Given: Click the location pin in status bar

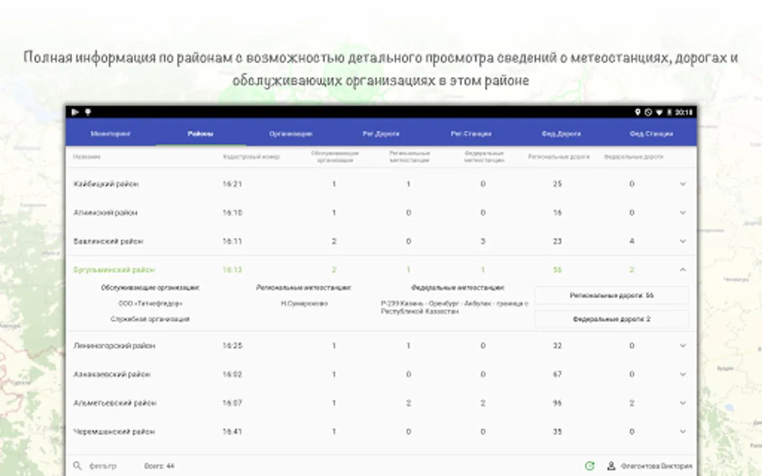Looking at the screenshot, I should click(x=638, y=112).
